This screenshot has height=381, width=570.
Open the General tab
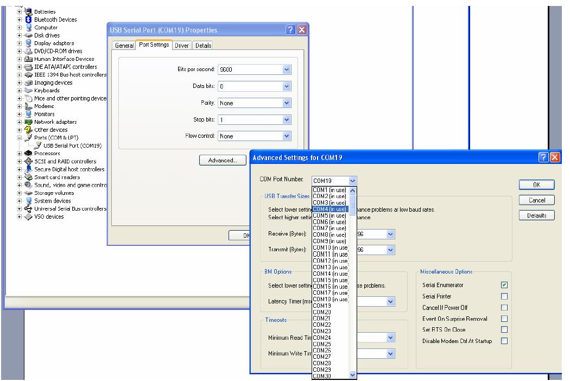click(x=124, y=46)
